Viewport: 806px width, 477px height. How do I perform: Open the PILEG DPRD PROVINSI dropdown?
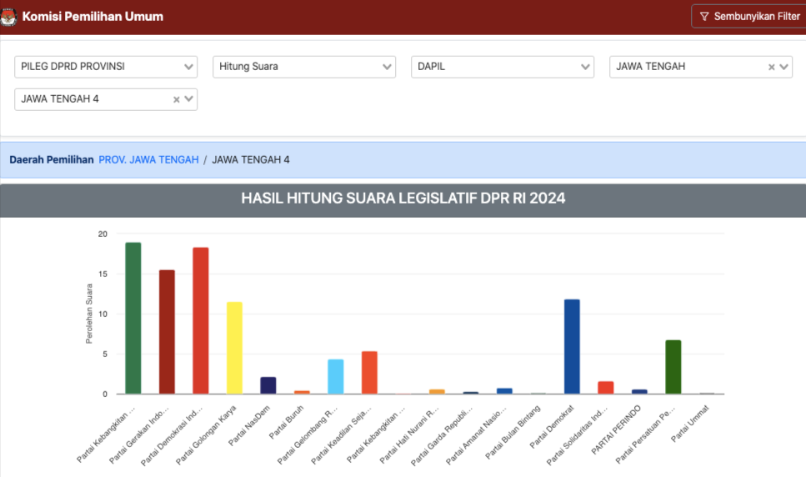tap(106, 67)
